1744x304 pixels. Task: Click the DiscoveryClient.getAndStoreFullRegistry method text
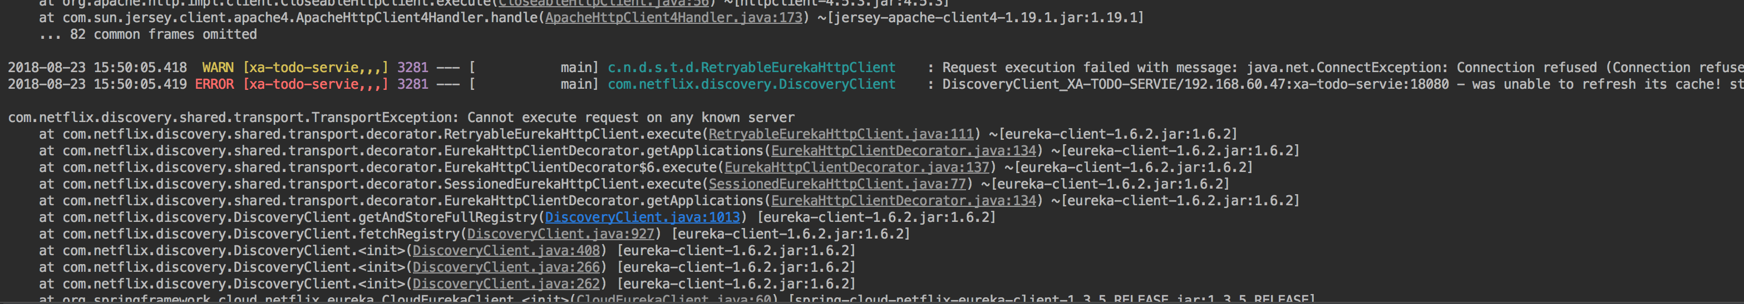pos(385,217)
